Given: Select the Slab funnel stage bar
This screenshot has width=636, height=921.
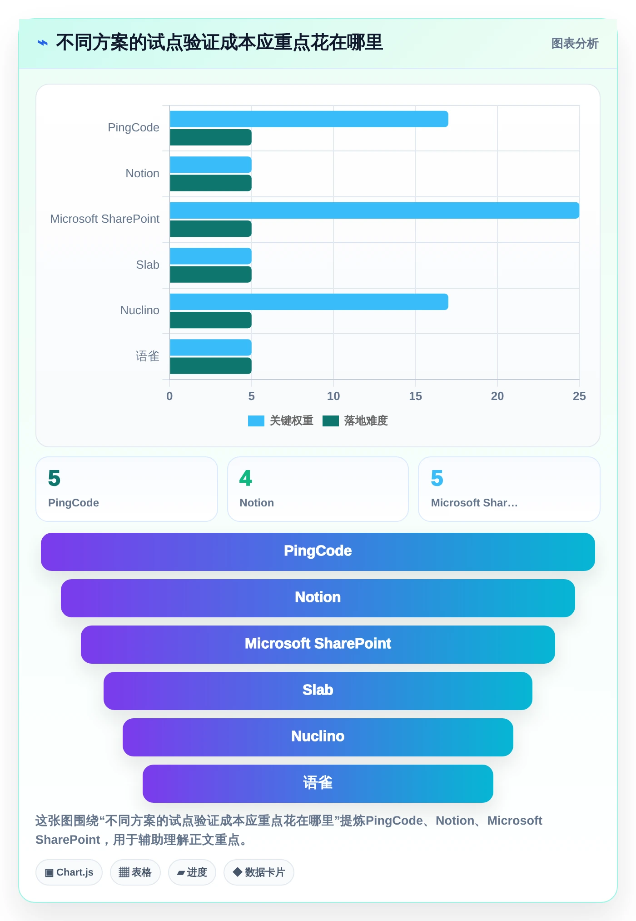Looking at the screenshot, I should coord(318,691).
